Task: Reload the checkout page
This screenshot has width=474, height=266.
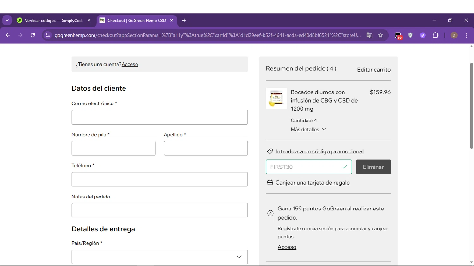Action: pyautogui.click(x=33, y=35)
